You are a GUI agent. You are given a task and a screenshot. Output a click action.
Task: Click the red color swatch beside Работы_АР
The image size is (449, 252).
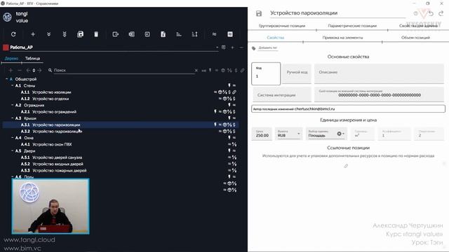click(6, 48)
